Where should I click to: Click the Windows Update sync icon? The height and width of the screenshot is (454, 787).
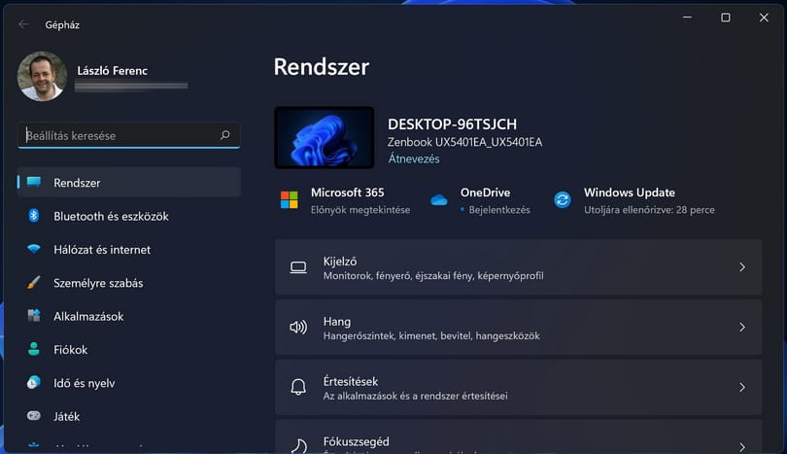563,200
